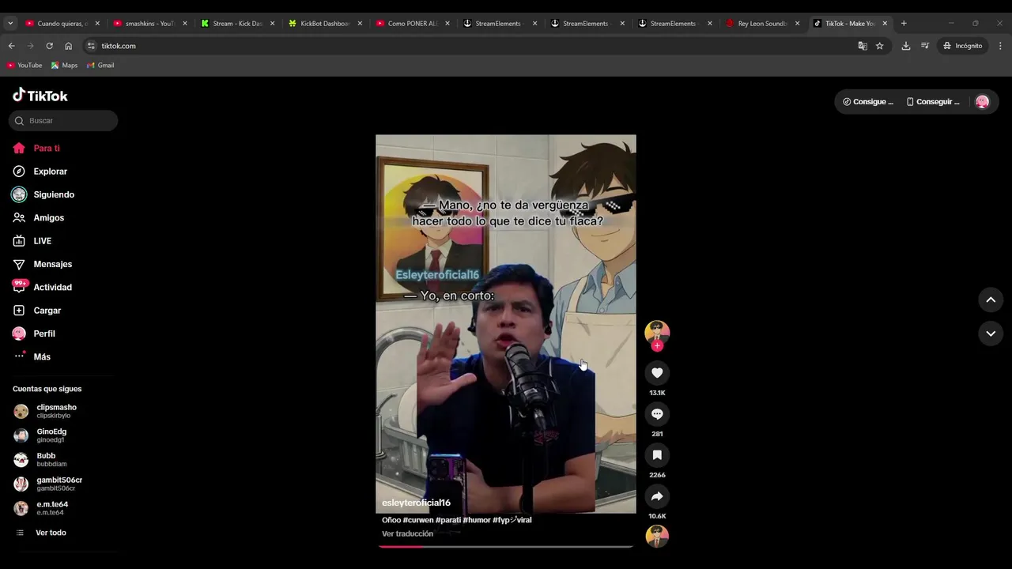This screenshot has height=569, width=1012.
Task: Pause the playing video
Action: tap(506, 324)
